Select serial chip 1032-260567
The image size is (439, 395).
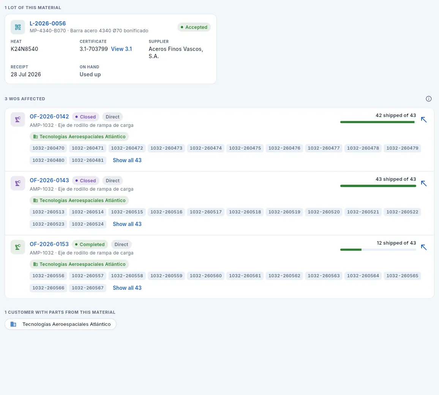88,288
